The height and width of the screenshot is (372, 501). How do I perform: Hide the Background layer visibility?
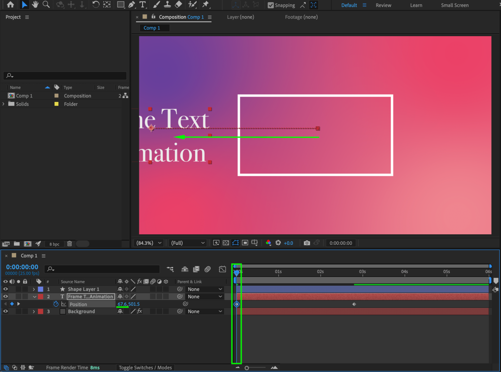point(5,311)
